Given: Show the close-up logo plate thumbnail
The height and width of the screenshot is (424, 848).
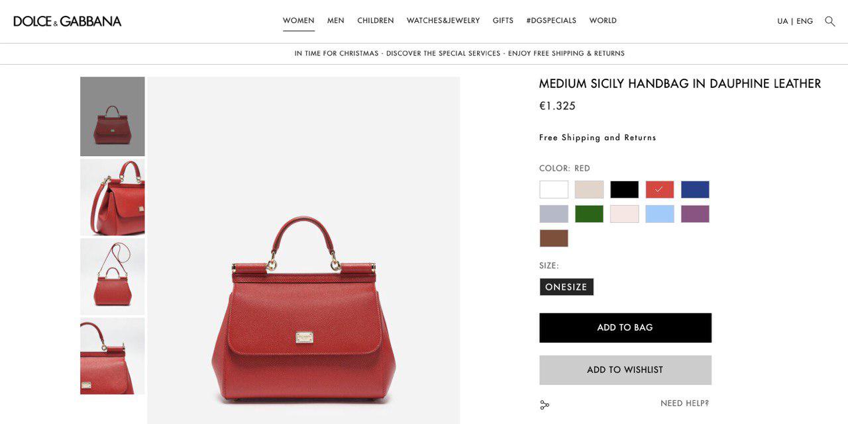Looking at the screenshot, I should click(x=113, y=356).
